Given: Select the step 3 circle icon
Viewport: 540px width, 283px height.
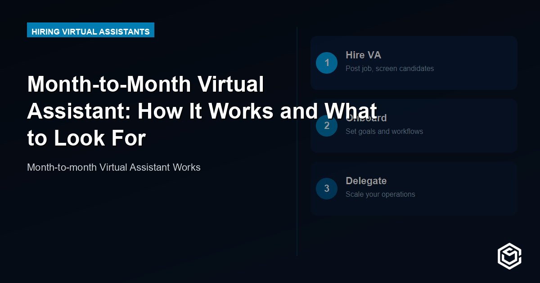Looking at the screenshot, I should pos(327,189).
